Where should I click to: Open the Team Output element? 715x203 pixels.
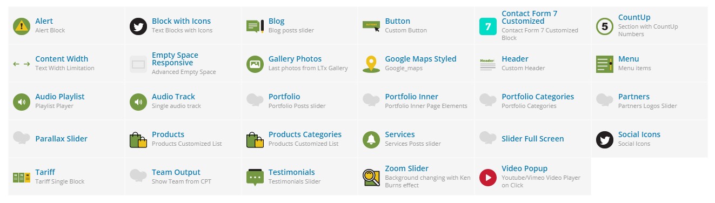click(183, 177)
